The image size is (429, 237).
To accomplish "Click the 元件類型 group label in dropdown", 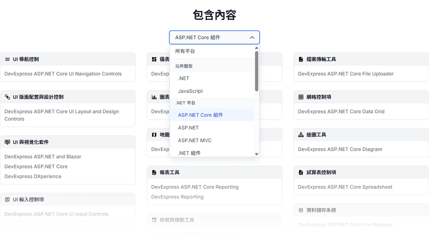I will [x=183, y=66].
